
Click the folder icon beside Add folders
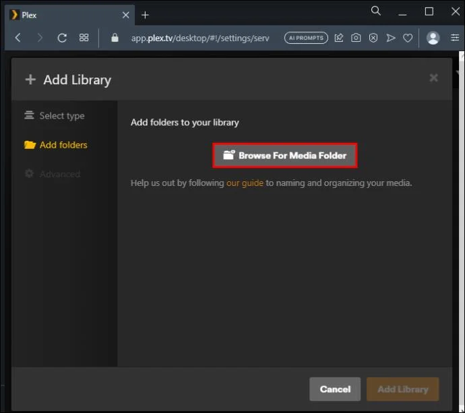30,145
